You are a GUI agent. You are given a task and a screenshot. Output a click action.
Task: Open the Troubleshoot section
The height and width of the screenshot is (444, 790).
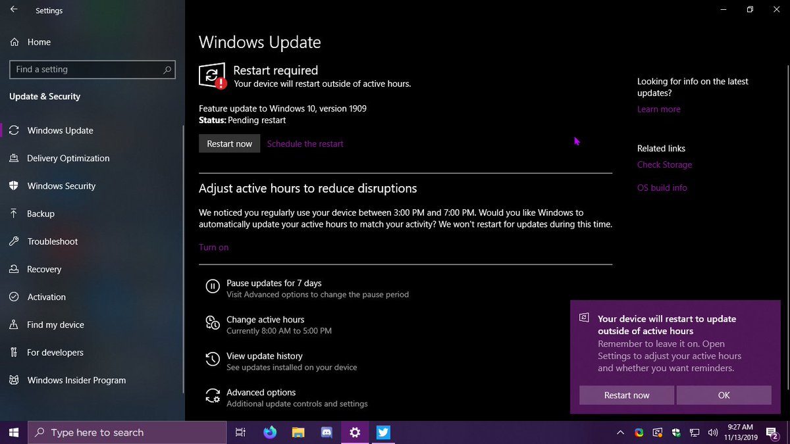pos(51,241)
